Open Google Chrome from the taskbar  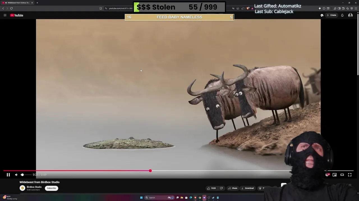200,198
